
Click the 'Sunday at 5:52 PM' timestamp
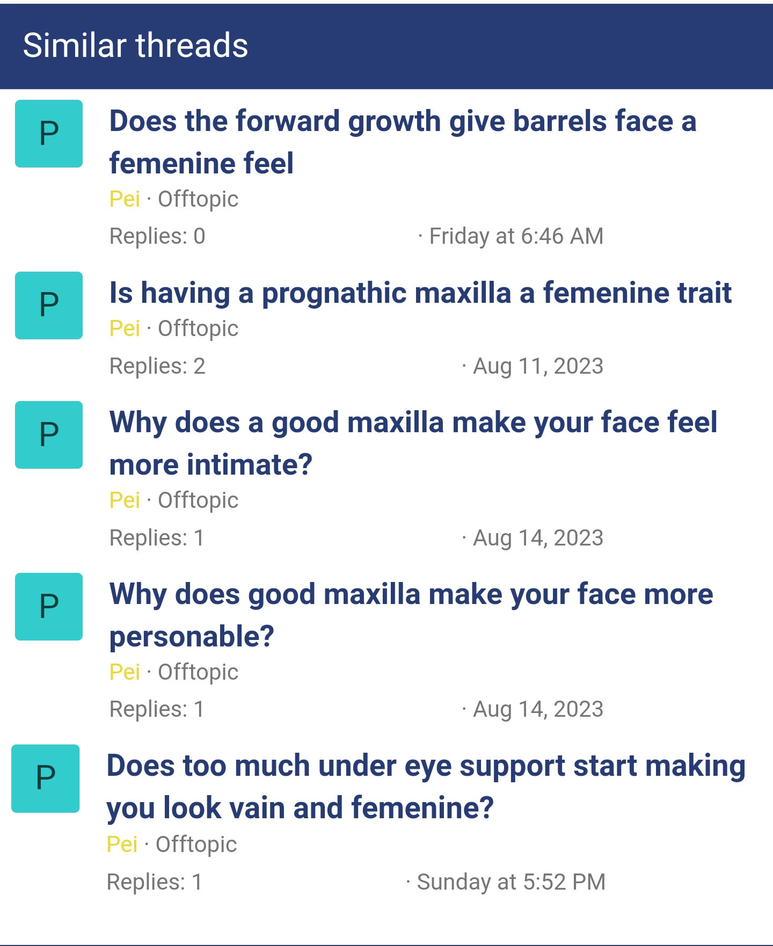coord(511,882)
